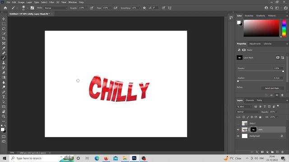
Task: Switch to the Swatches tab
Action: point(249,16)
